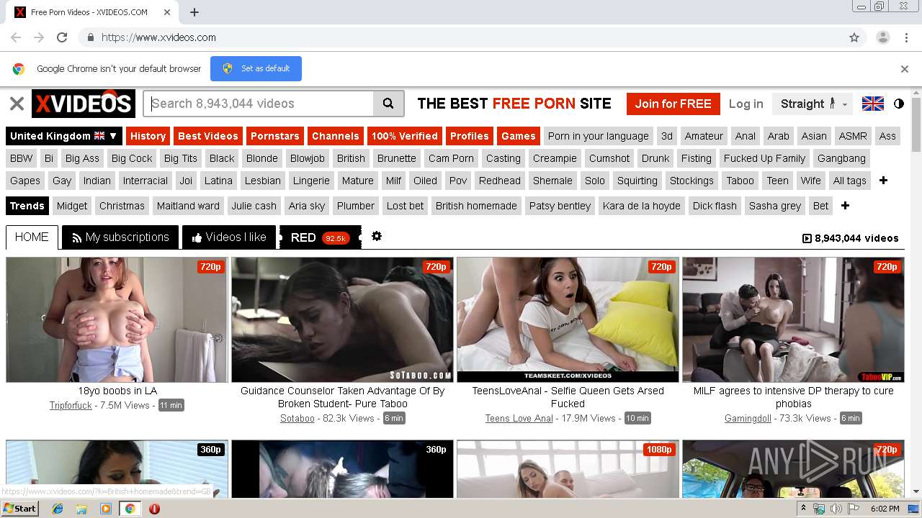This screenshot has width=922, height=518.
Task: Click the red stop-sign taskbar icon
Action: point(154,509)
